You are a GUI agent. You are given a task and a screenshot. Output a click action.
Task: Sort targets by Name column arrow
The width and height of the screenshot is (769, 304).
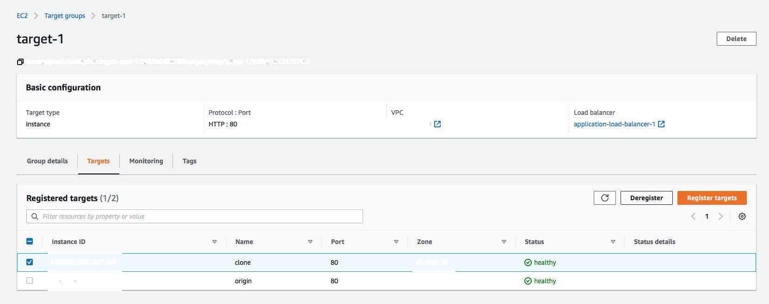pos(310,242)
